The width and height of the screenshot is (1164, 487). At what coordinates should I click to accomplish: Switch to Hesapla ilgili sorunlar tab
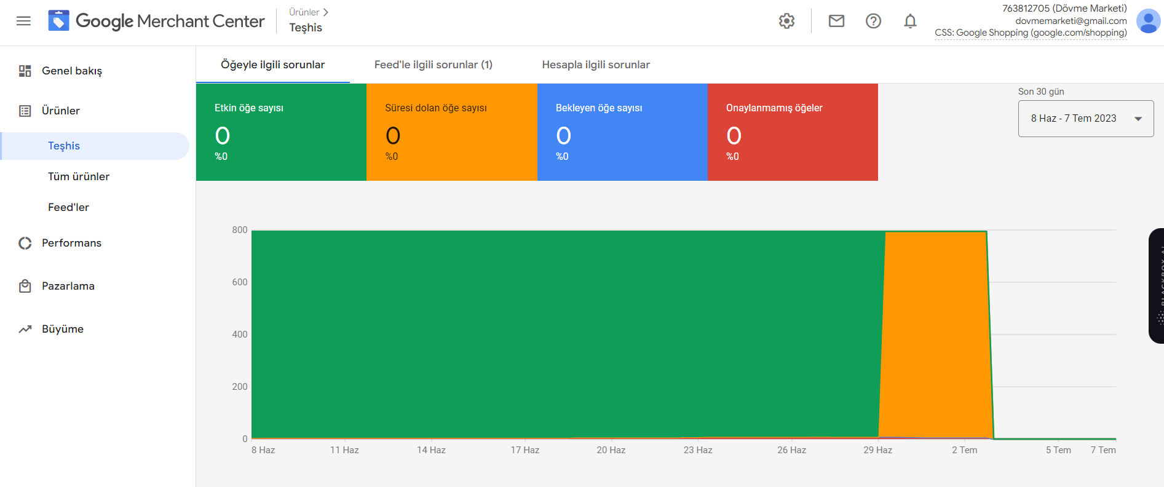[595, 65]
